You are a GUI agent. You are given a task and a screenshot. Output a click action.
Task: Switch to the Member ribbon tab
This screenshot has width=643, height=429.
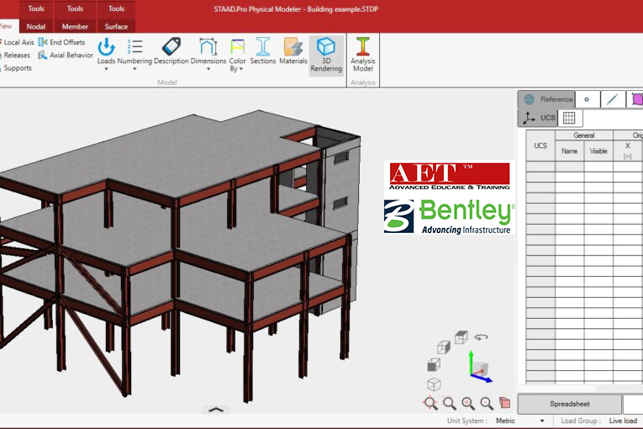(x=75, y=26)
